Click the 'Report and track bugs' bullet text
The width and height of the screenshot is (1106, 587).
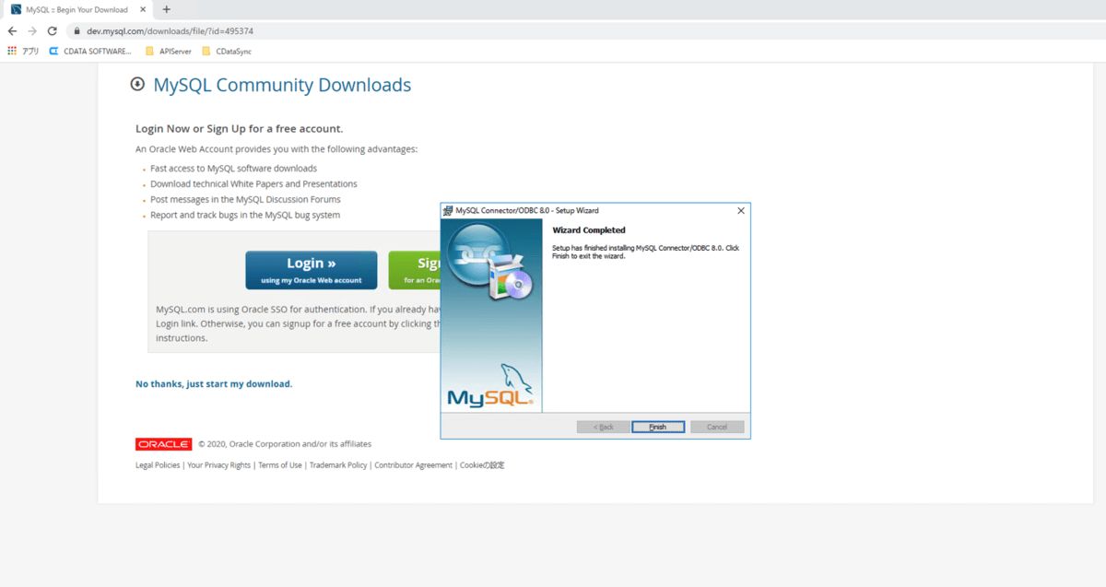tap(245, 215)
